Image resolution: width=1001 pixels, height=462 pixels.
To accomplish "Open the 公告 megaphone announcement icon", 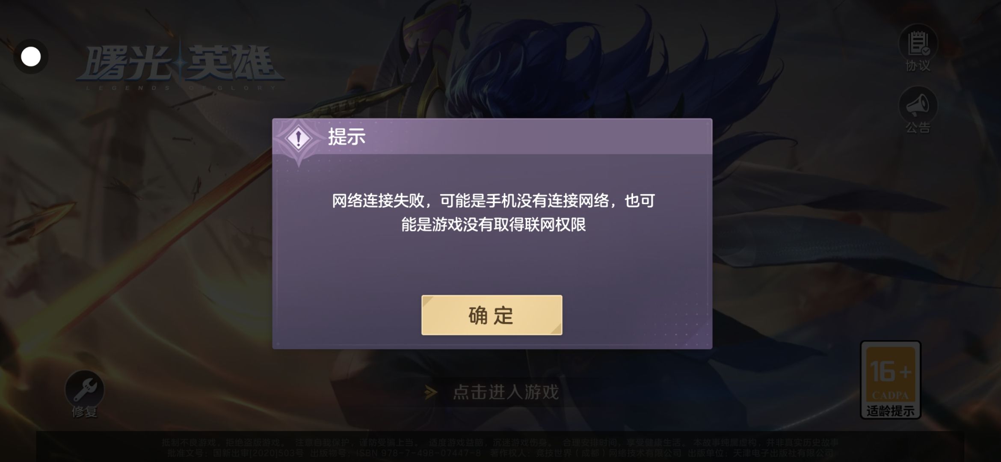I will pos(918,105).
